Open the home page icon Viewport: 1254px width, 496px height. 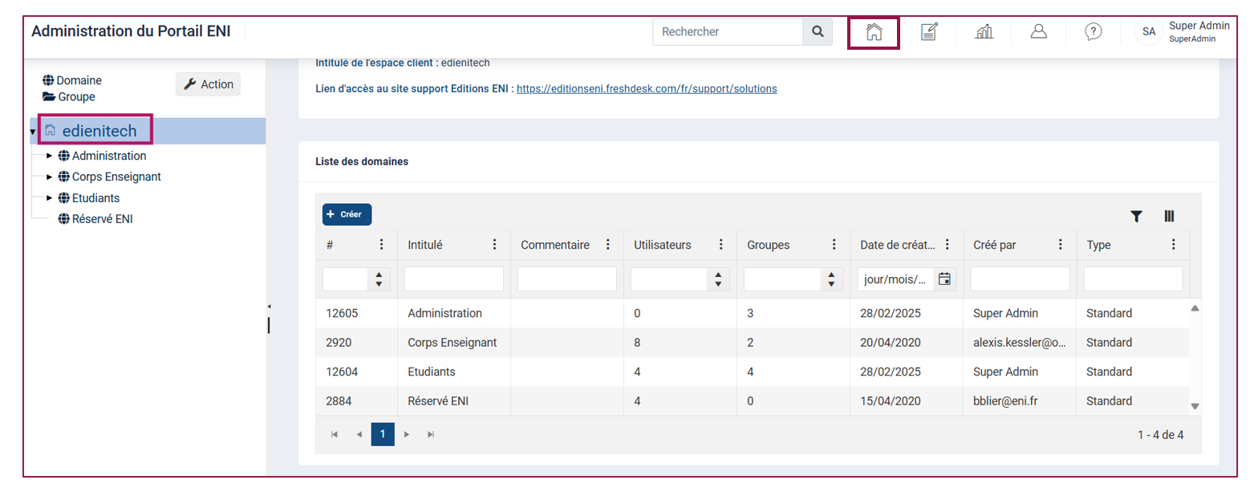click(x=874, y=32)
